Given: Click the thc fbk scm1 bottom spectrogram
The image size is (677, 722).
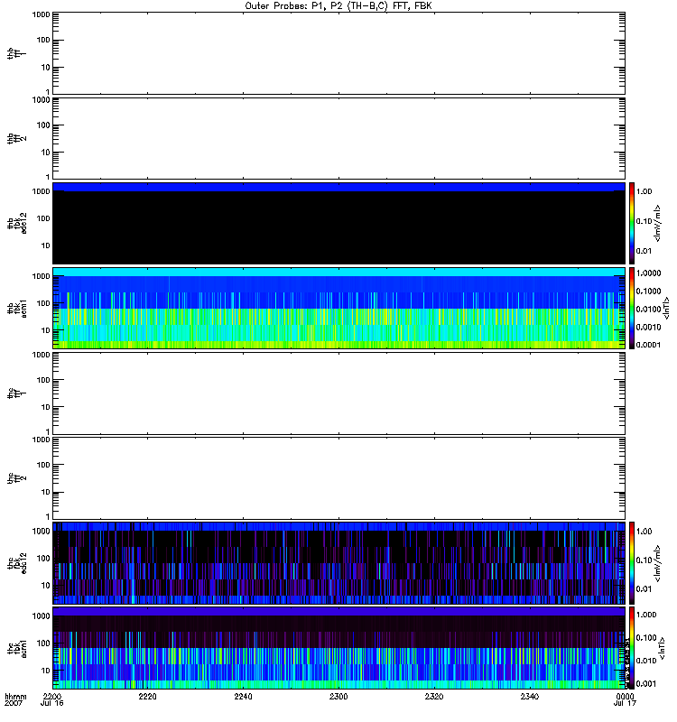Looking at the screenshot, I should tap(338, 647).
